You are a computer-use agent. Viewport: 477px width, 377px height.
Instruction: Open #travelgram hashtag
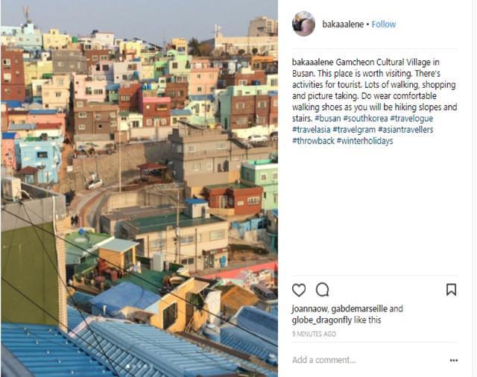(x=354, y=130)
